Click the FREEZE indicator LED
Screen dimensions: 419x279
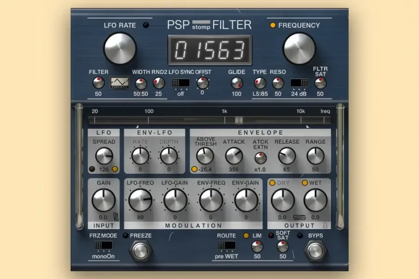pyautogui.click(x=125, y=236)
